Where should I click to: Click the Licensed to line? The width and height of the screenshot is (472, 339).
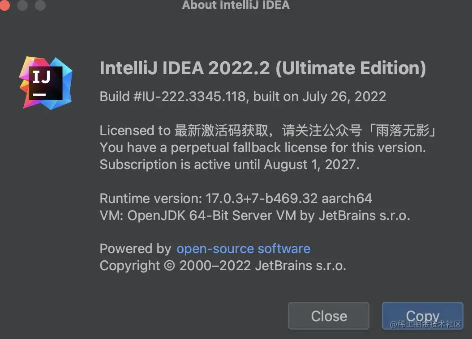(268, 131)
